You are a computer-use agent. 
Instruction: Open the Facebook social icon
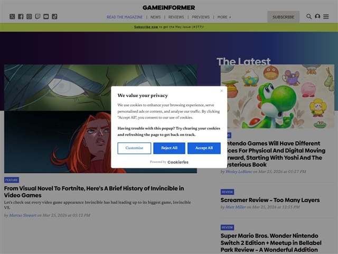click(21, 16)
